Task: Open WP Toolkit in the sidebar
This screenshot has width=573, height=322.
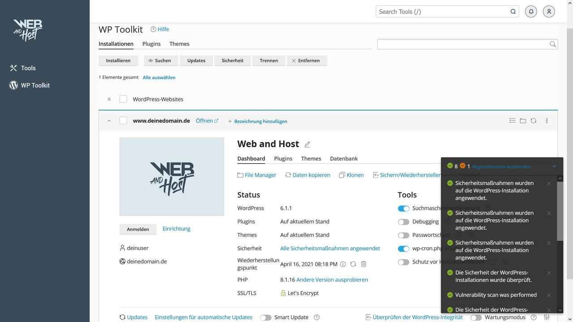Action: tap(30, 85)
